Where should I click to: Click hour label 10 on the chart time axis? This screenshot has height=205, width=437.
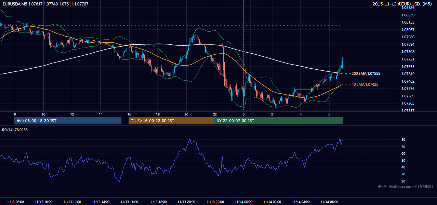(x=43, y=114)
